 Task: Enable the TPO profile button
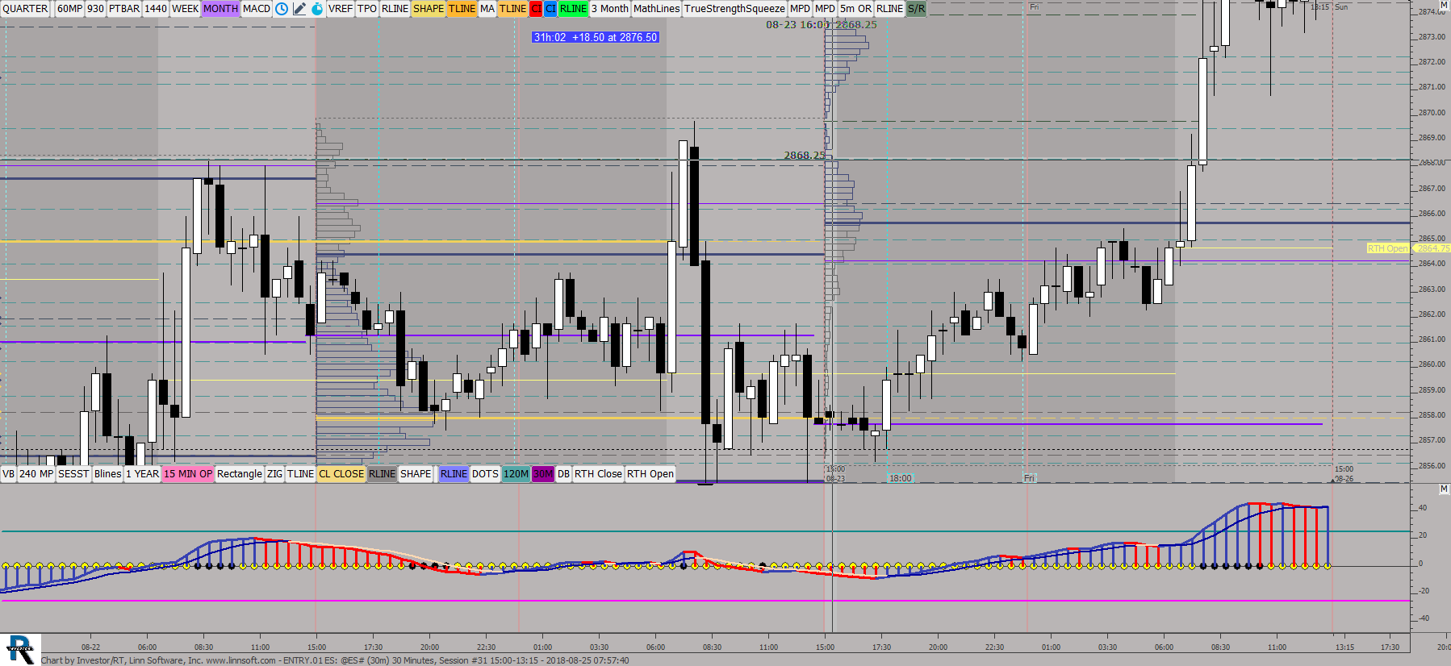click(x=367, y=9)
